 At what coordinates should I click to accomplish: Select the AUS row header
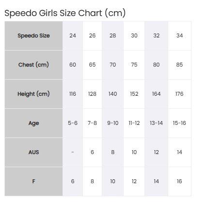pos(33,152)
